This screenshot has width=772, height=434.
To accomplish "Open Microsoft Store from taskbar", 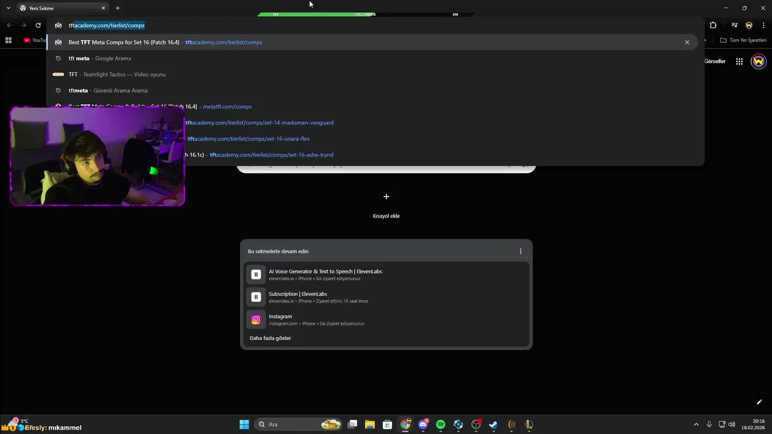I will (x=387, y=424).
